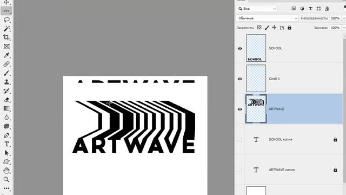Select the Custom Shape tool
The width and height of the screenshot is (346, 195).
click(x=6, y=161)
